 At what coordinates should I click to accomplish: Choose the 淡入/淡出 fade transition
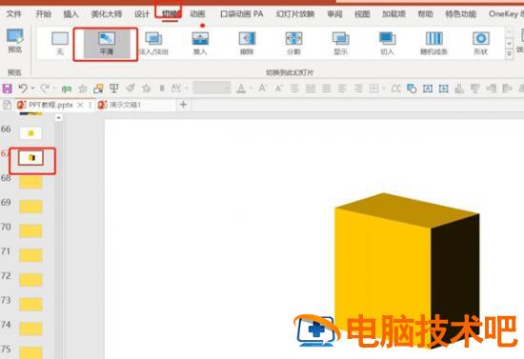tap(153, 44)
